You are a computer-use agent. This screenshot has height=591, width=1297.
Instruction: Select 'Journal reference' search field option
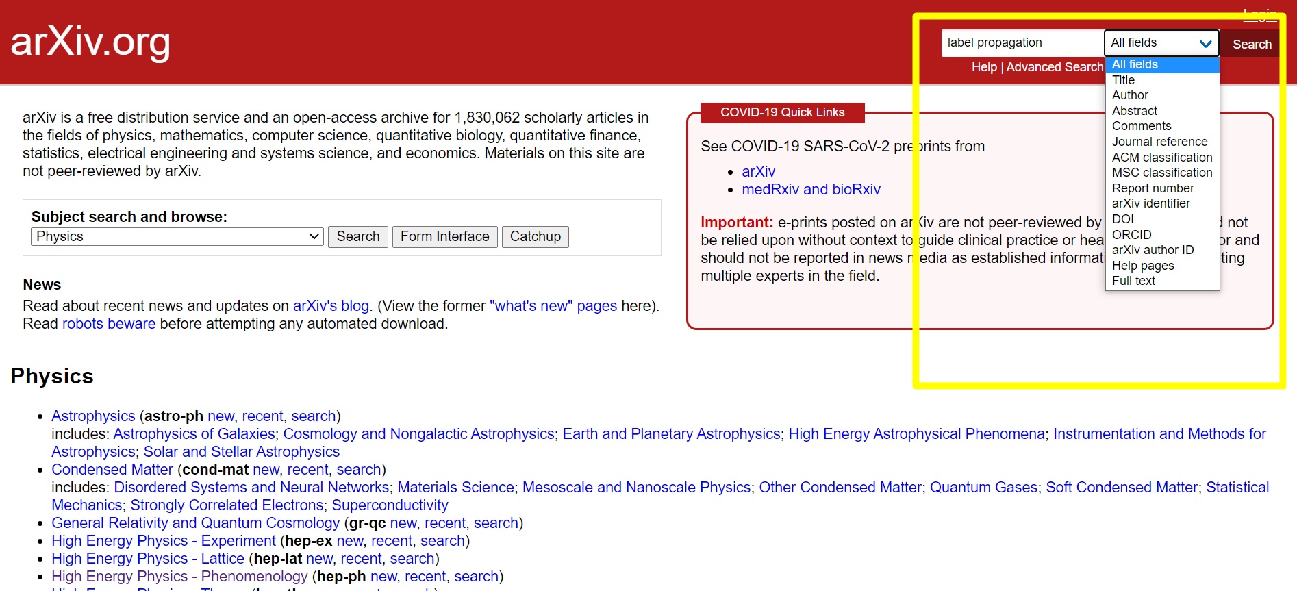pyautogui.click(x=1162, y=142)
